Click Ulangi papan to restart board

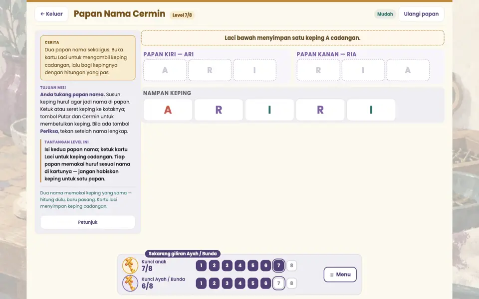[x=421, y=14]
